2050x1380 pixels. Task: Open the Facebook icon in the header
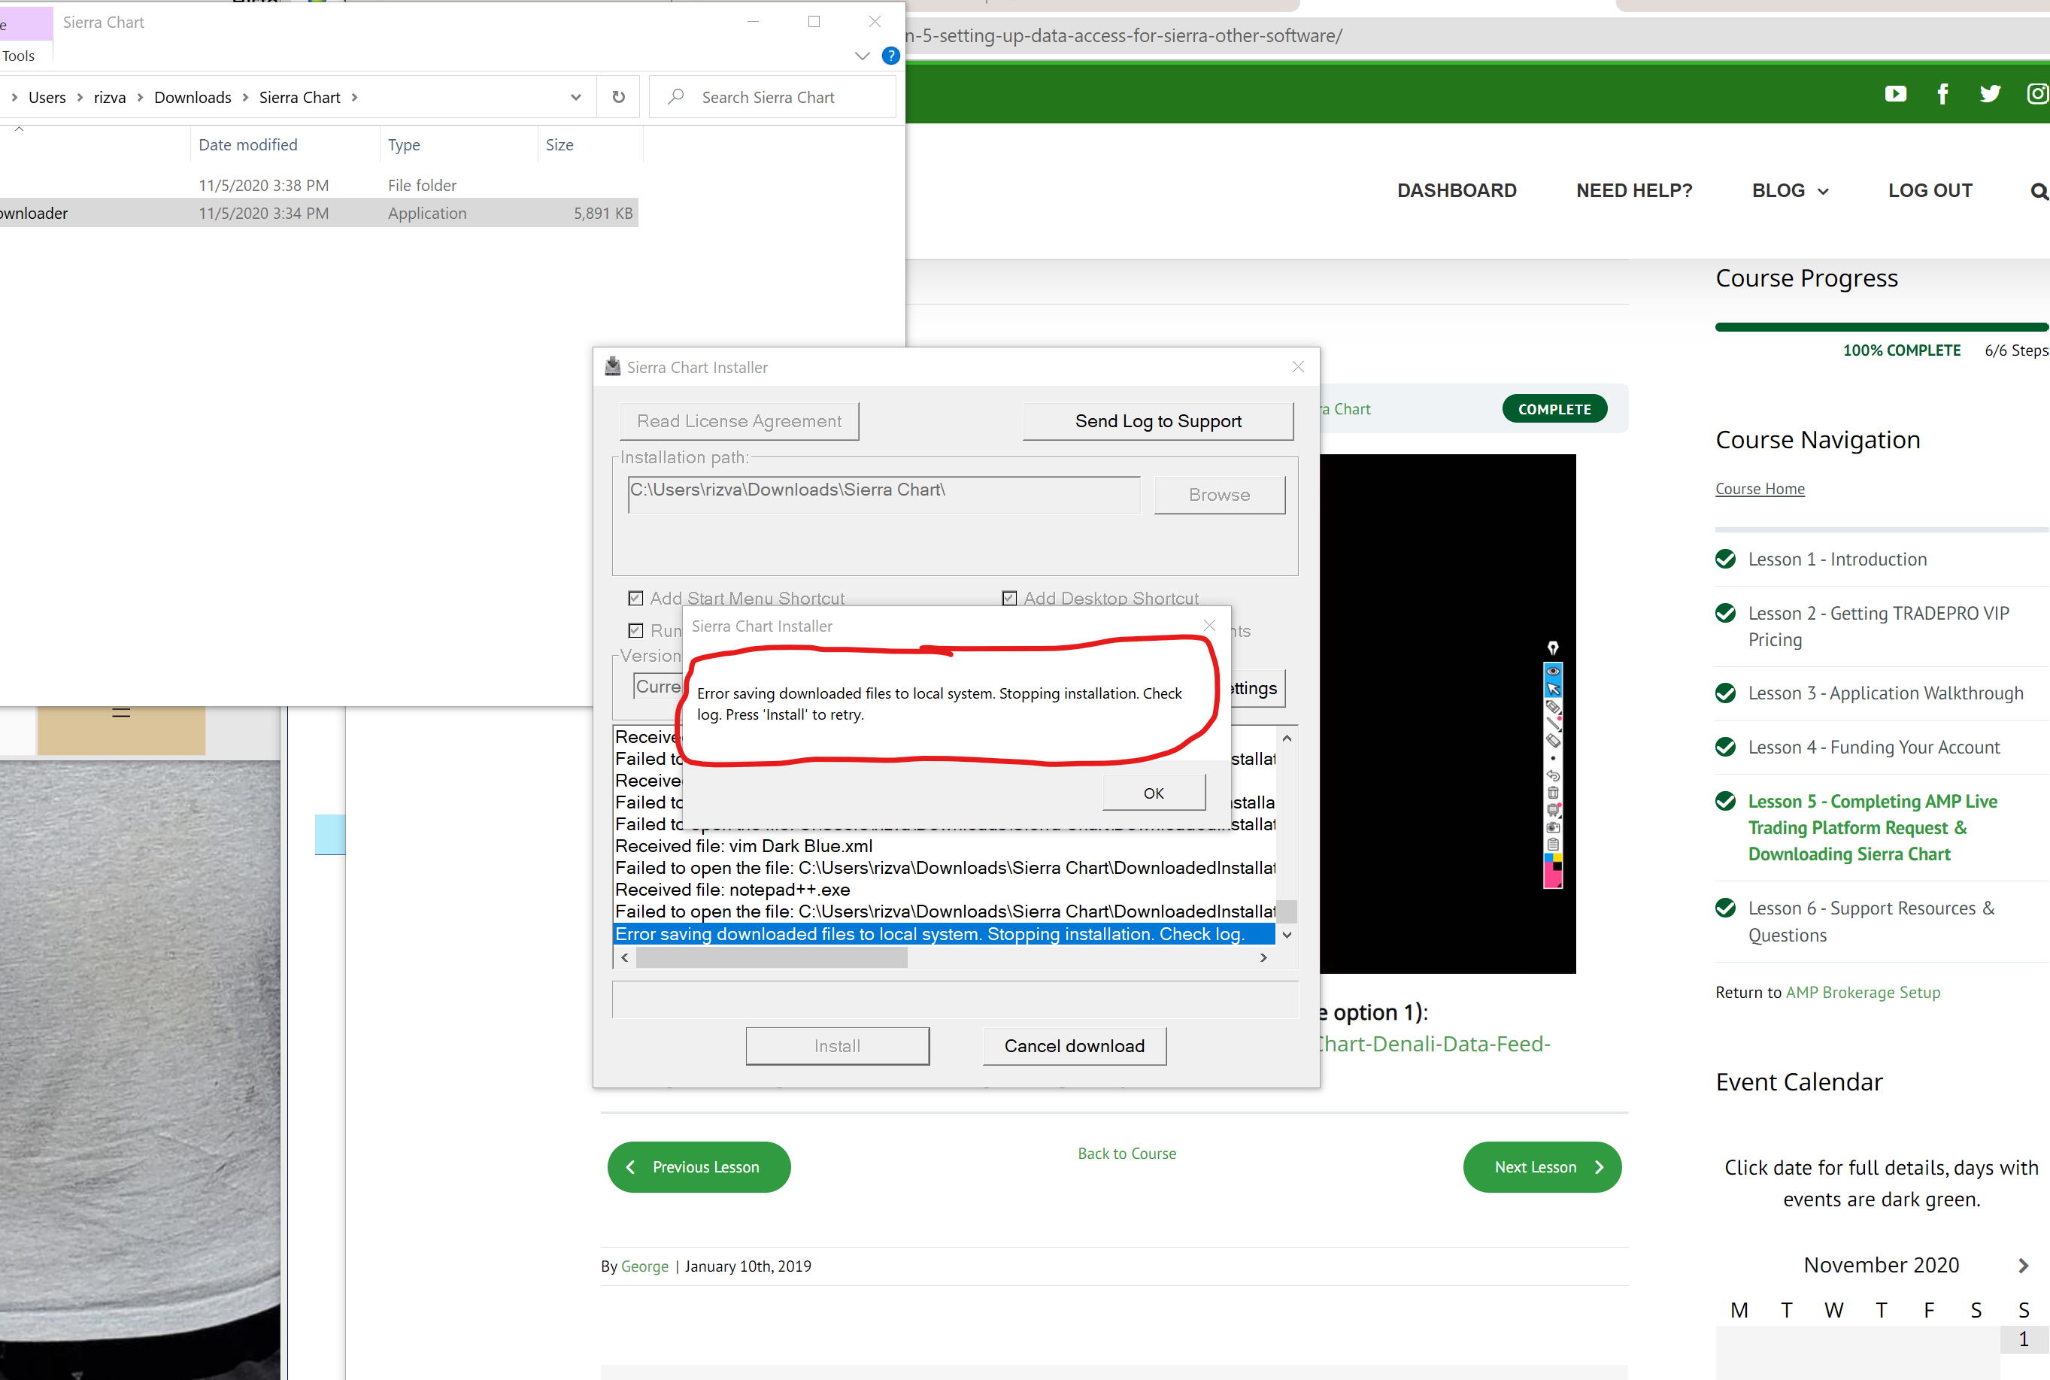[1942, 93]
